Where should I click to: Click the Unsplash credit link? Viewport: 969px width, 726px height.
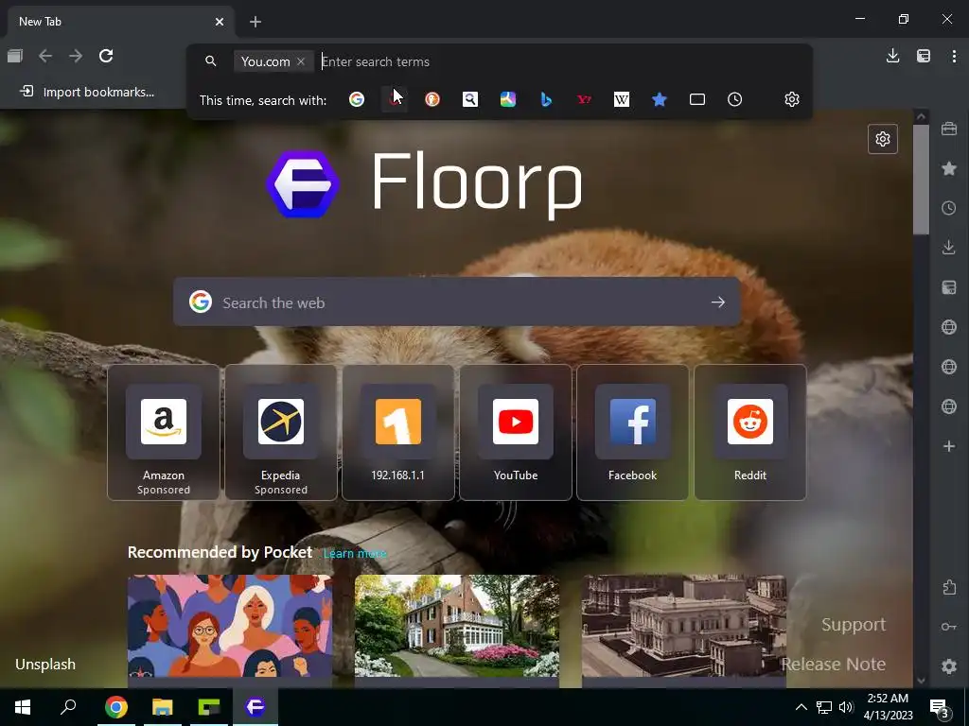pyautogui.click(x=45, y=665)
